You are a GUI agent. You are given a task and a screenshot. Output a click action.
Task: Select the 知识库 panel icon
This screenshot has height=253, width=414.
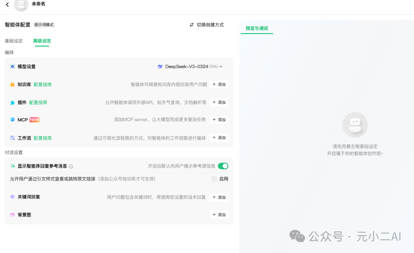click(12, 84)
